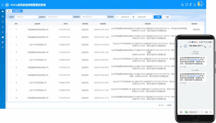Click the blue 搜索 search button
216x123 pixels.
coord(158,17)
